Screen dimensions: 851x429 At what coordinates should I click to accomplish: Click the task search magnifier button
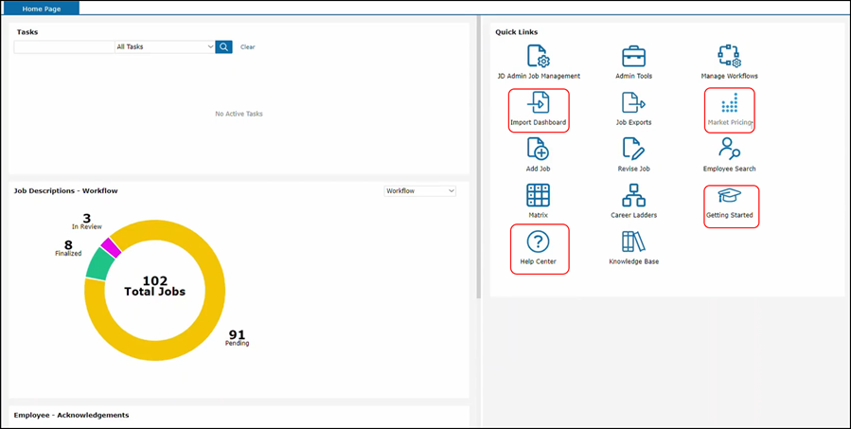(x=223, y=46)
